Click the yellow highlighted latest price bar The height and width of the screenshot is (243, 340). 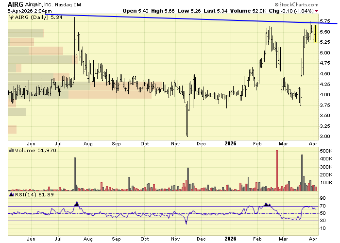pos(316,34)
